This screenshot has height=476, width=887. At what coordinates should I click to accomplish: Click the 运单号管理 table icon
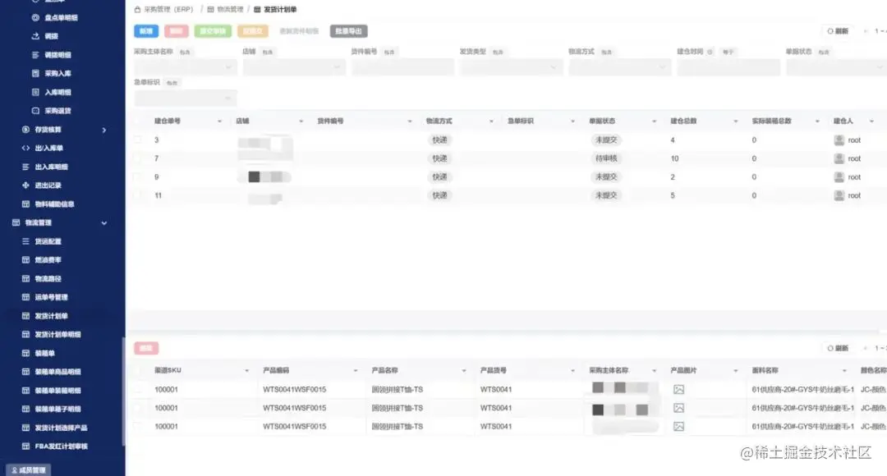click(25, 297)
